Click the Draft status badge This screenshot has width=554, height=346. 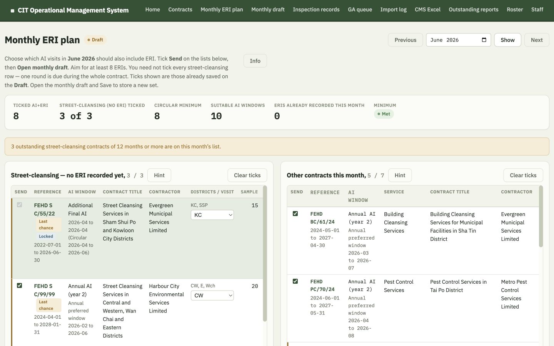[95, 40]
